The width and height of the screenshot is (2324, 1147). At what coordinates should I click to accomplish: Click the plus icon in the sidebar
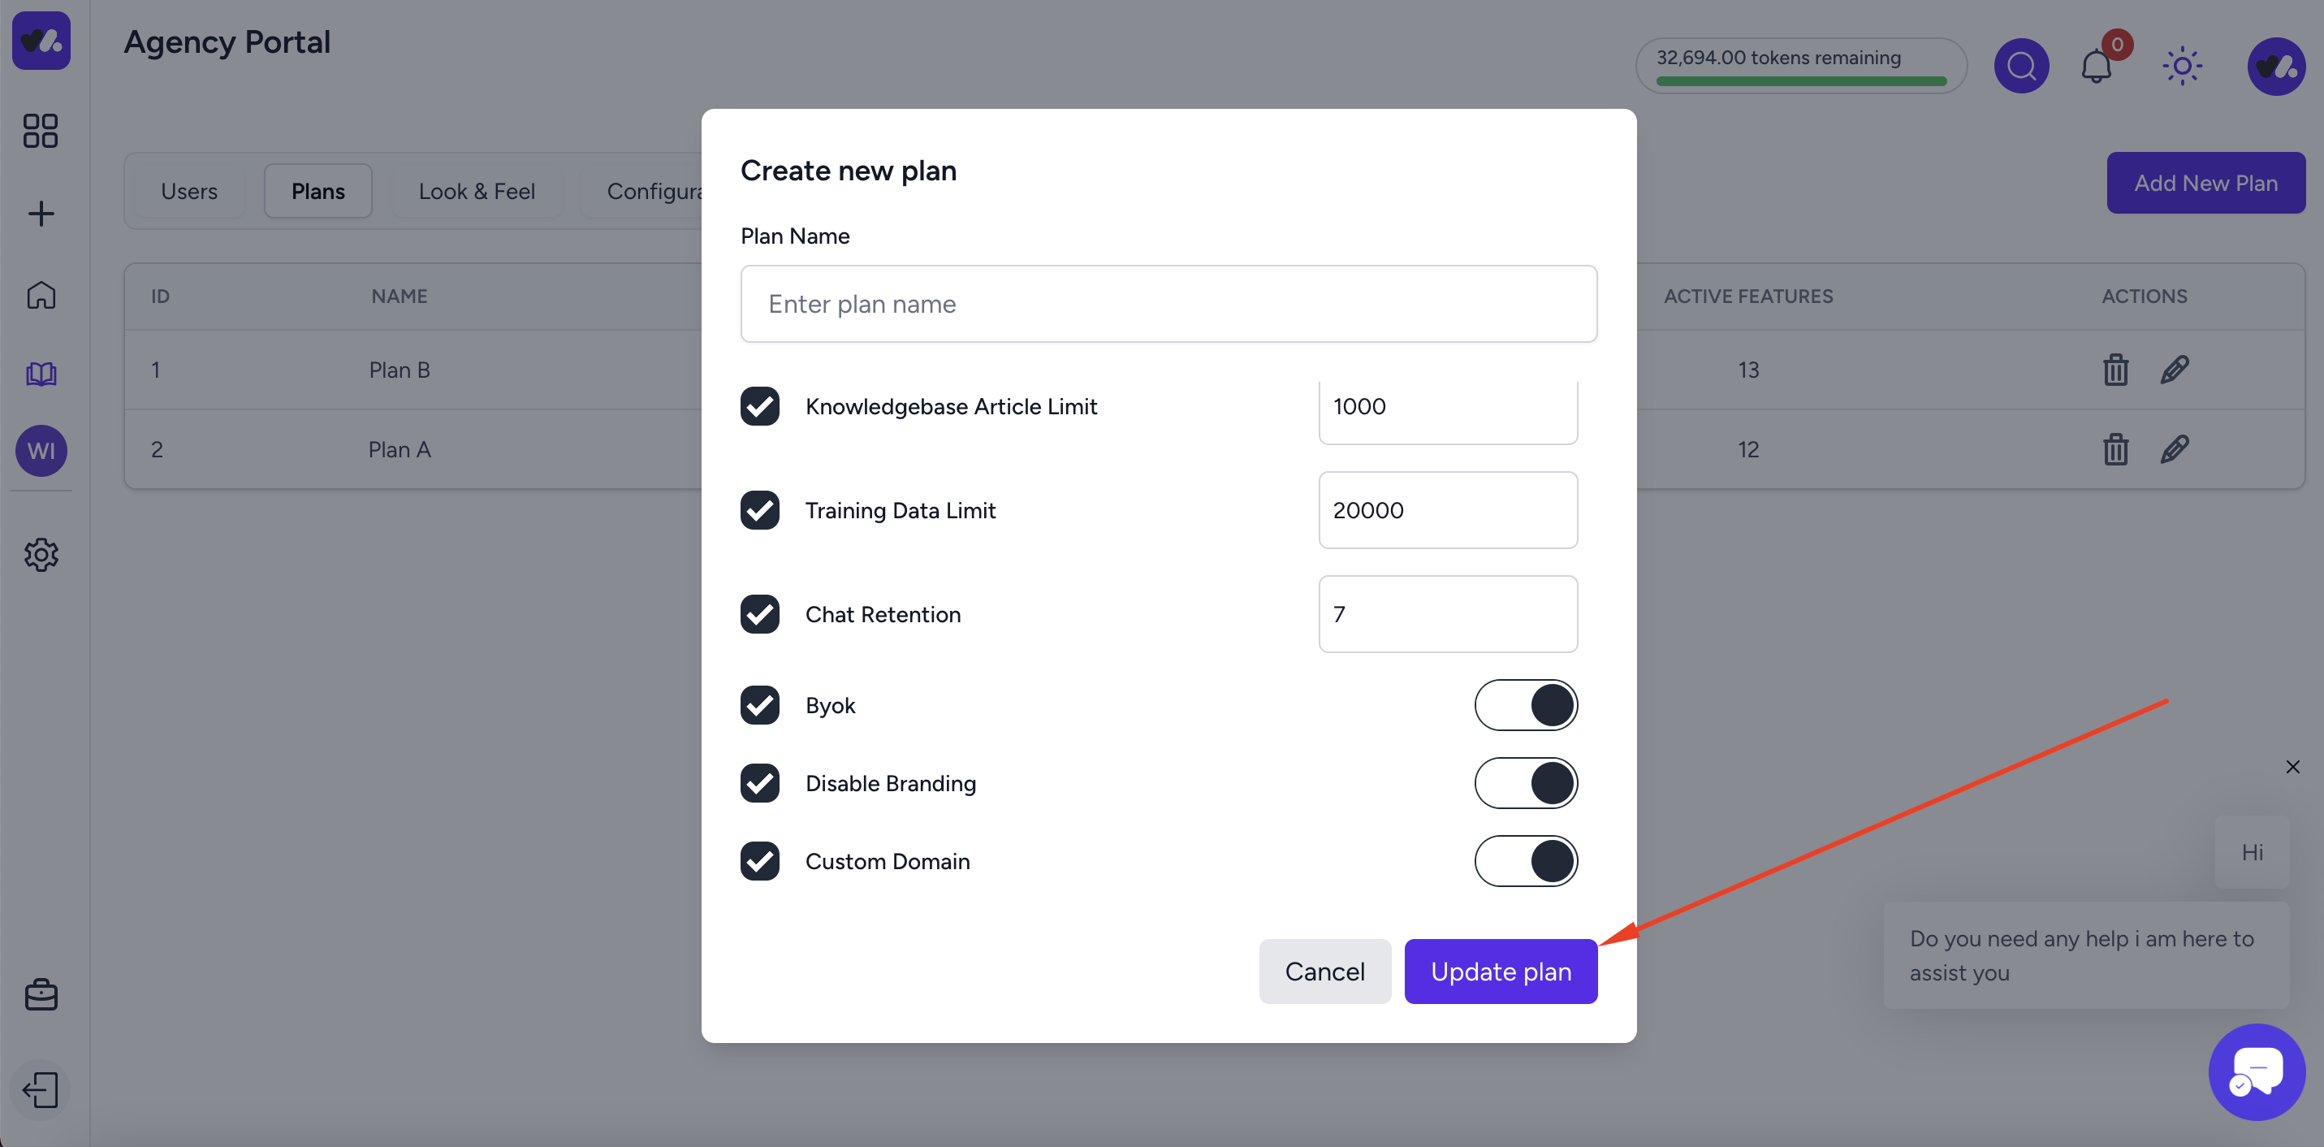[41, 214]
